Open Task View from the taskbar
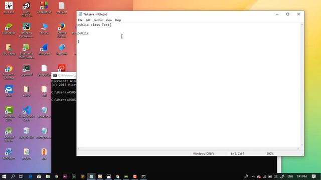The height and width of the screenshot is (180, 321). pyautogui.click(x=21, y=176)
